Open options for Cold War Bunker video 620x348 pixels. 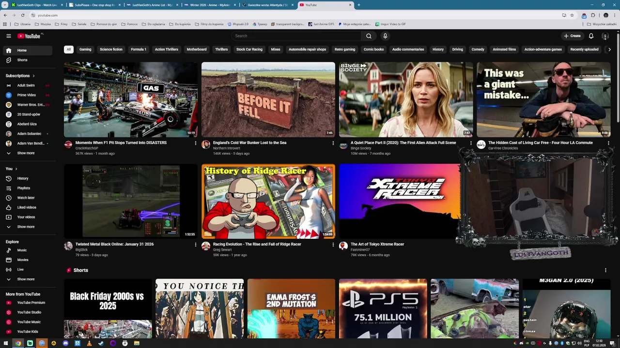coord(333,143)
